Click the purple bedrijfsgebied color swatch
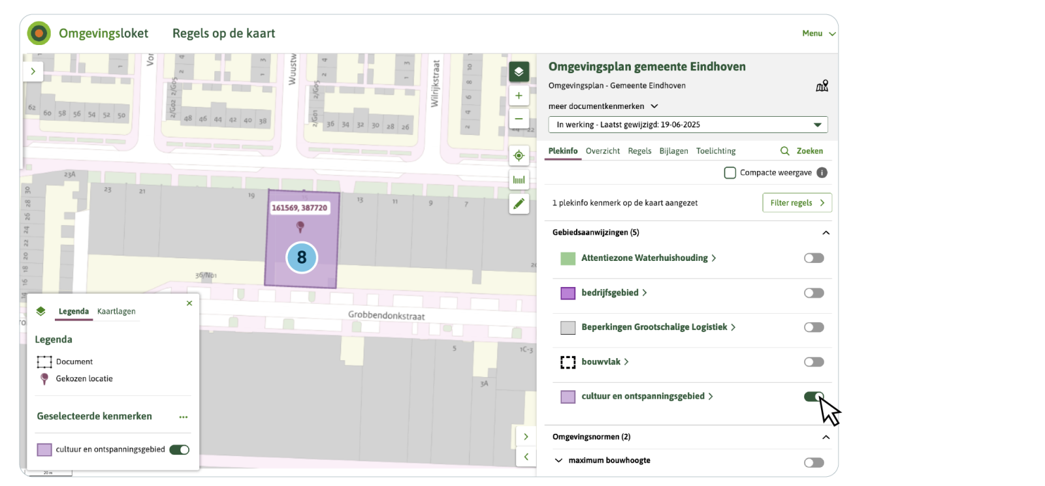Viewport: 1045px width, 486px height. point(568,293)
